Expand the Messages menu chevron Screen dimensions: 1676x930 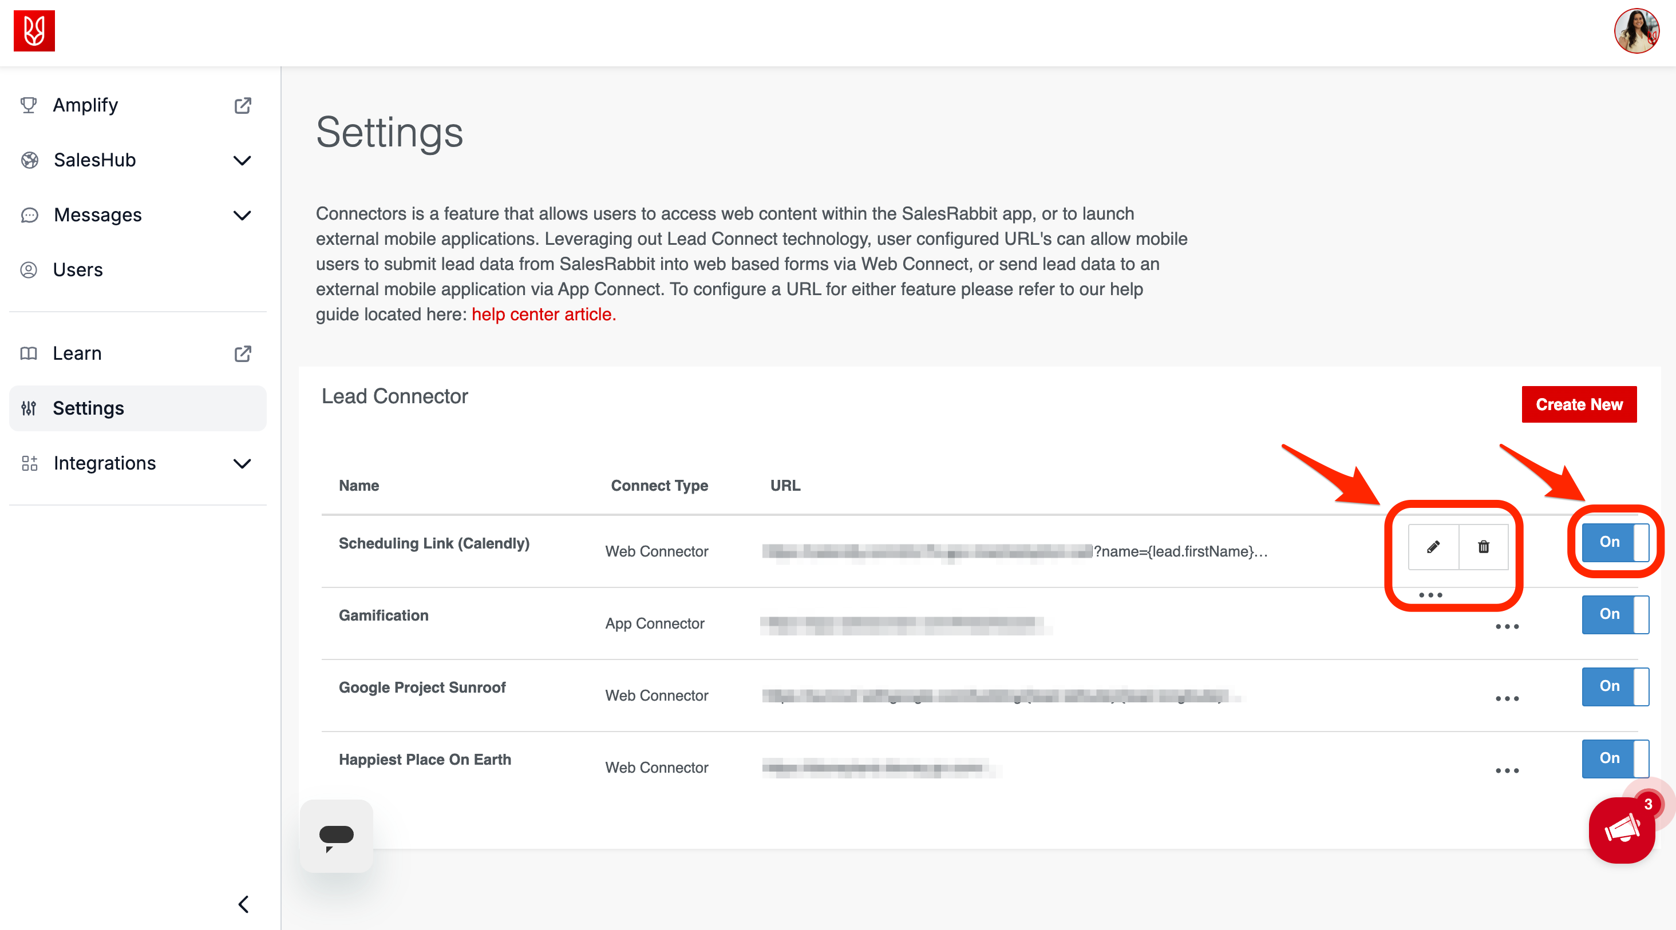[242, 215]
